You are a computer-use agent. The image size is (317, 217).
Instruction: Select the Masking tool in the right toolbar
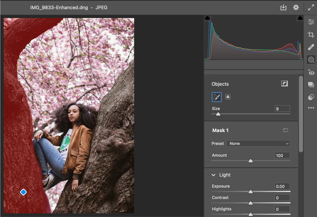[x=311, y=59]
